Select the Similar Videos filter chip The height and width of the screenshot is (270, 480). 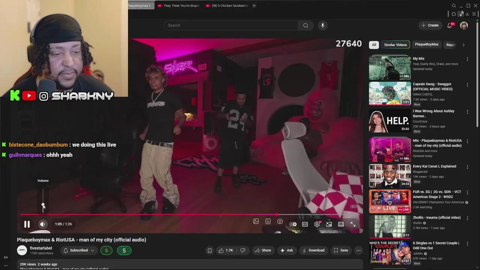coord(395,45)
